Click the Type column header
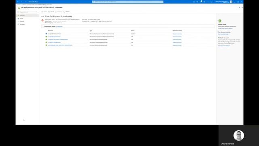The width and height of the screenshot is (259, 146). tap(91, 31)
